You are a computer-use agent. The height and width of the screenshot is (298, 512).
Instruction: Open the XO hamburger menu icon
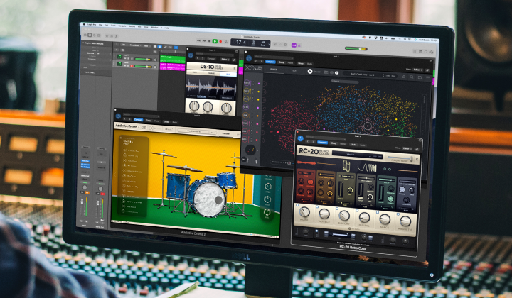point(428,77)
